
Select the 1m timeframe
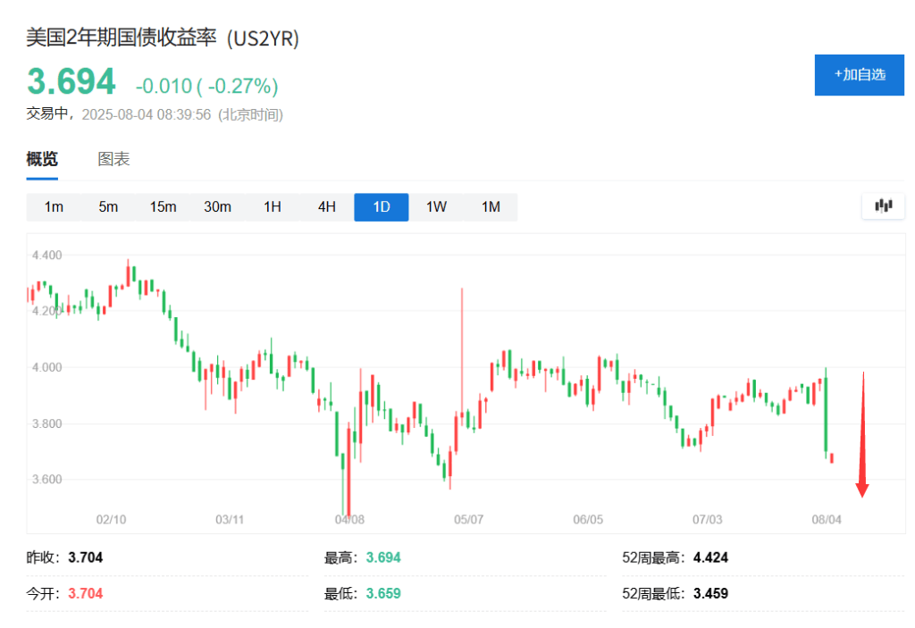point(54,206)
